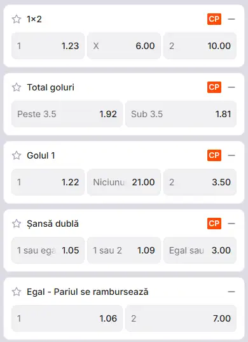Favorite the 1×2 market with star icon
Image resolution: width=248 pixels, height=342 pixels.
pyautogui.click(x=17, y=19)
